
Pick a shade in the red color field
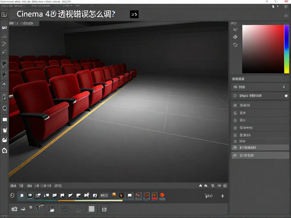coord(263,49)
